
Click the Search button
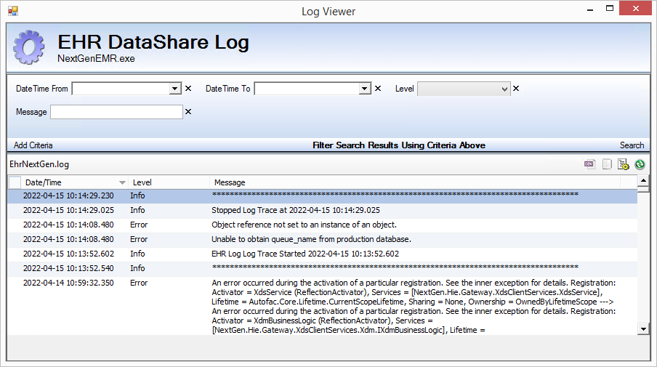(632, 145)
